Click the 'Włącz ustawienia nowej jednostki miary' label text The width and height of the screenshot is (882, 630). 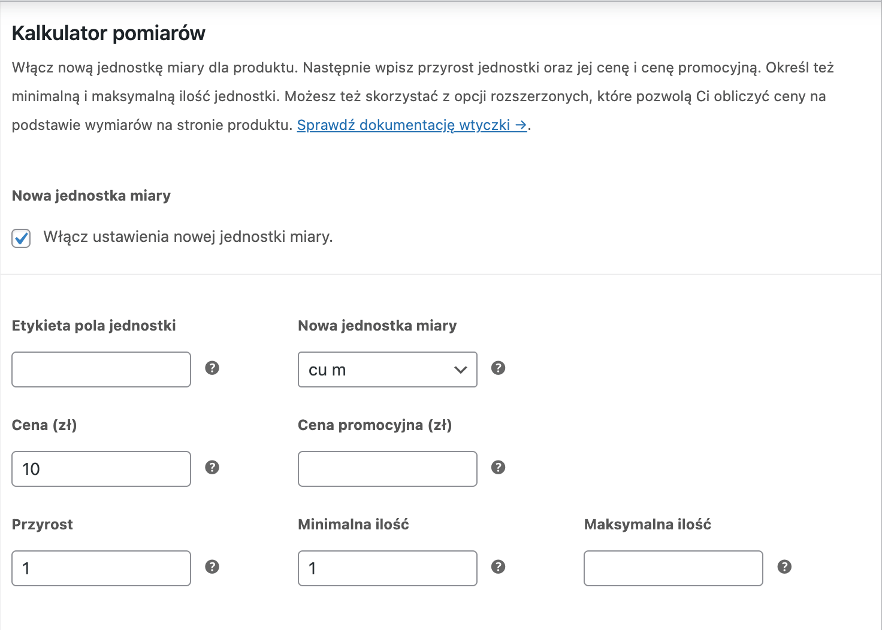point(188,237)
